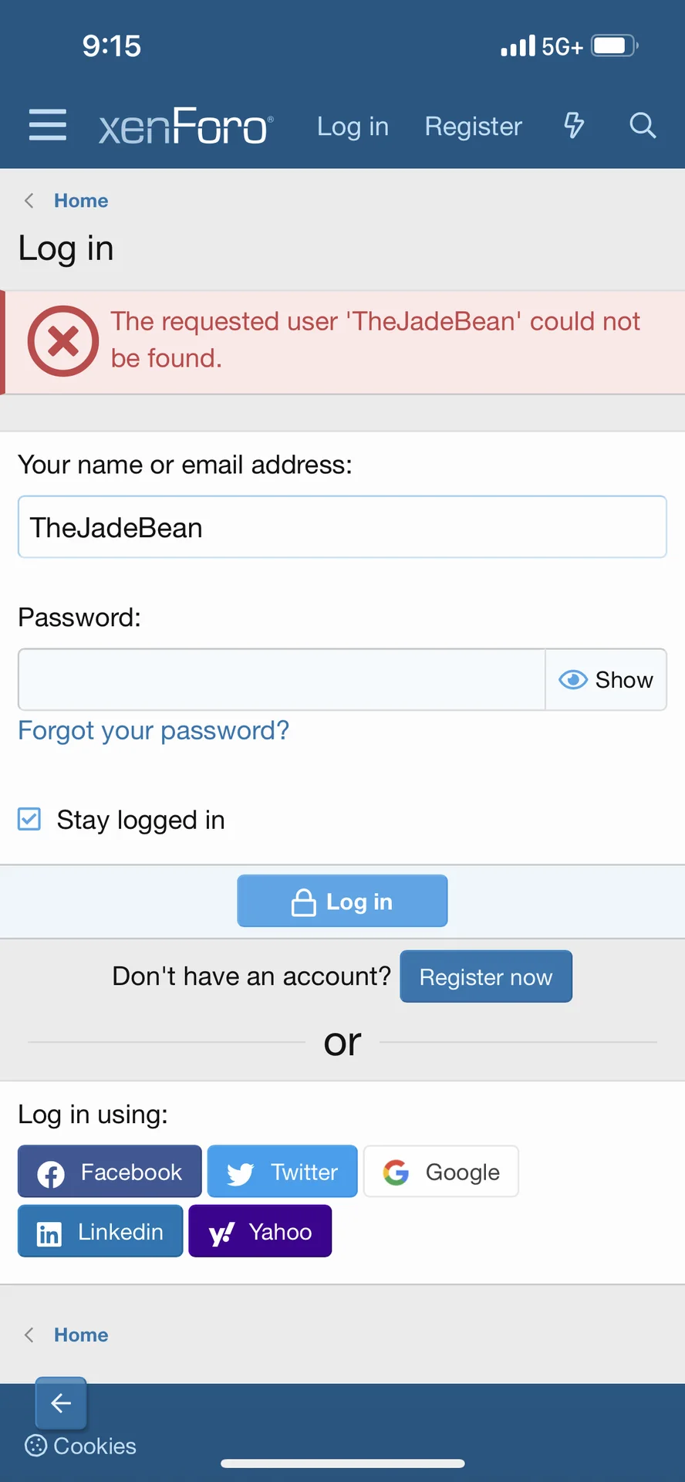Focus the password input field
The height and width of the screenshot is (1482, 685).
282,680
